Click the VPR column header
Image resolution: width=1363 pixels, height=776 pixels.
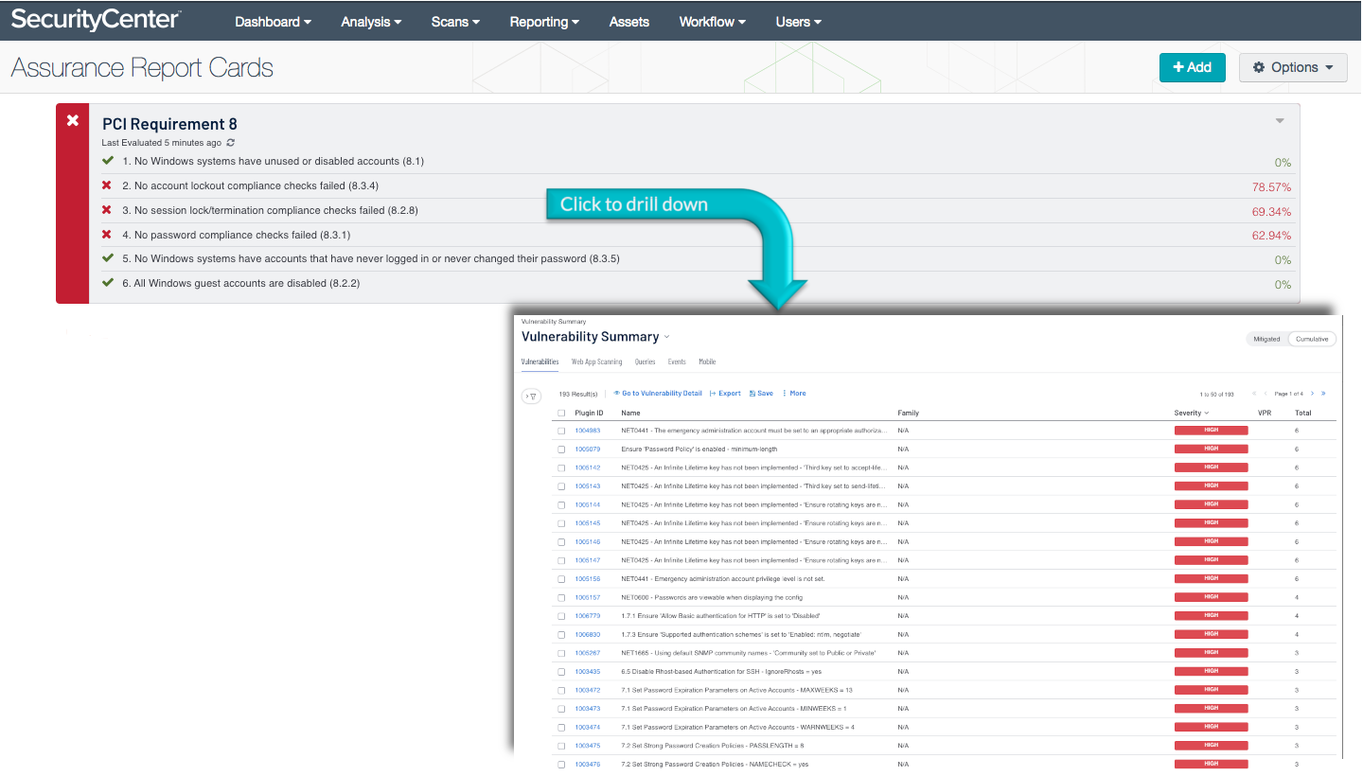pyautogui.click(x=1265, y=414)
